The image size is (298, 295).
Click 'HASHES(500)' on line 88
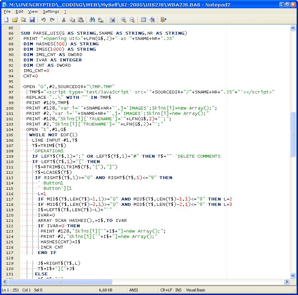(51, 44)
